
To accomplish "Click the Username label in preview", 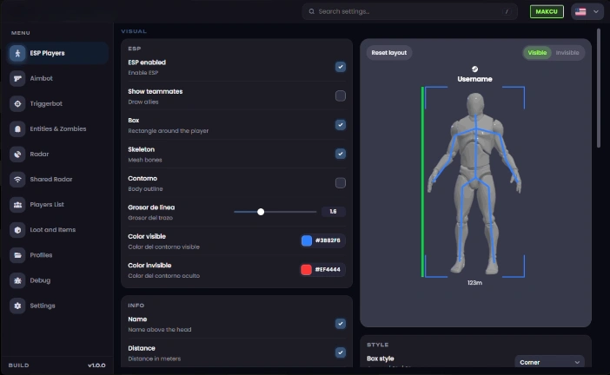I will (x=474, y=79).
